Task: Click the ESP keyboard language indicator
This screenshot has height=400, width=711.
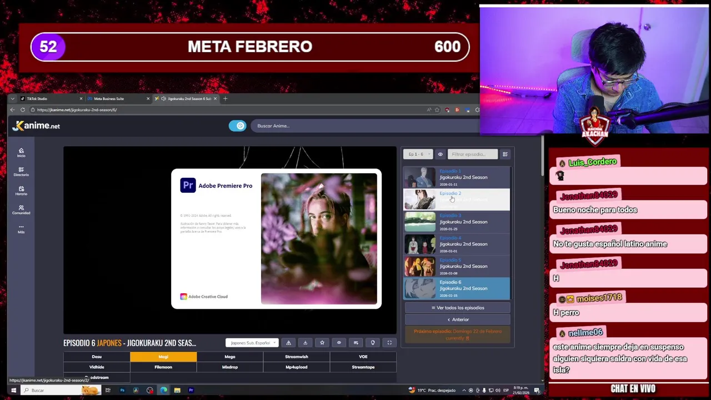Action: 505,391
